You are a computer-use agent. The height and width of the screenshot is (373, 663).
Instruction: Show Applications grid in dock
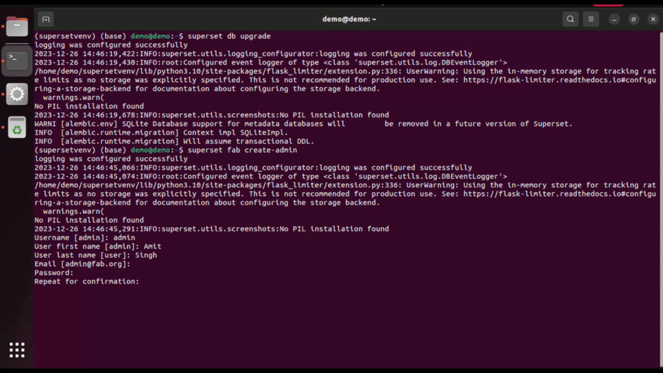click(x=17, y=350)
